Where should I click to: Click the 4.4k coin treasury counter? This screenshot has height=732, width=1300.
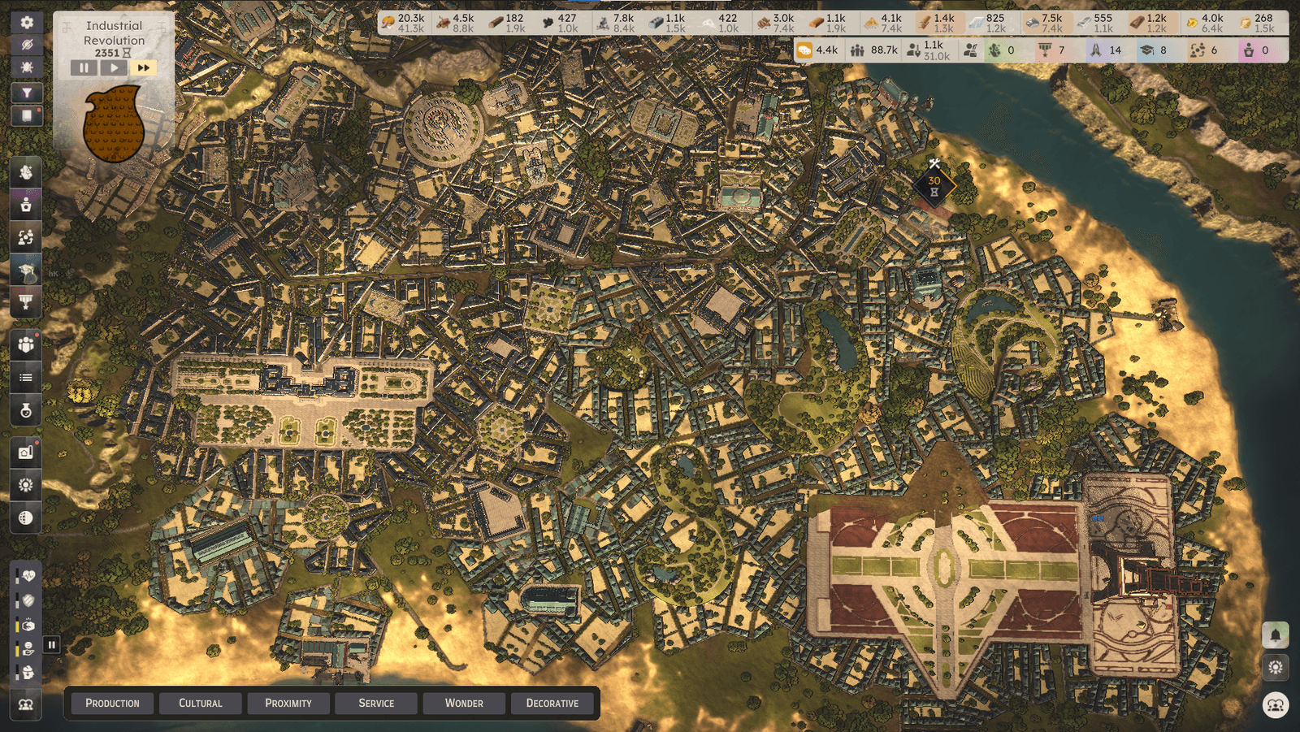click(x=817, y=50)
